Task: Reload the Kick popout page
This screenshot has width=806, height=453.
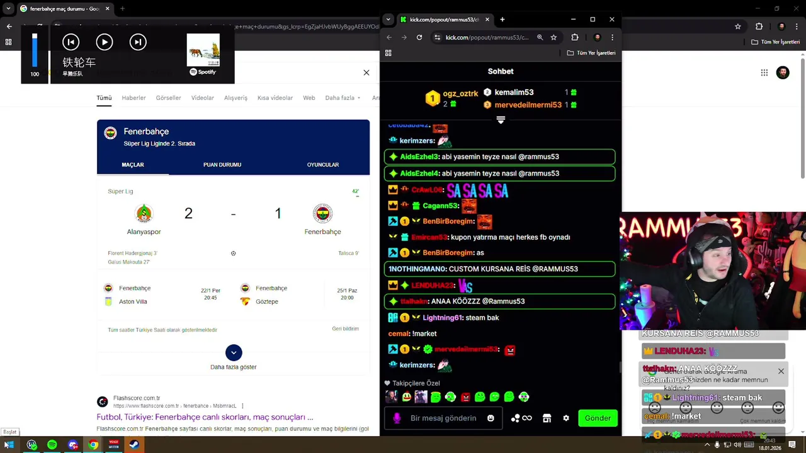Action: (x=419, y=37)
